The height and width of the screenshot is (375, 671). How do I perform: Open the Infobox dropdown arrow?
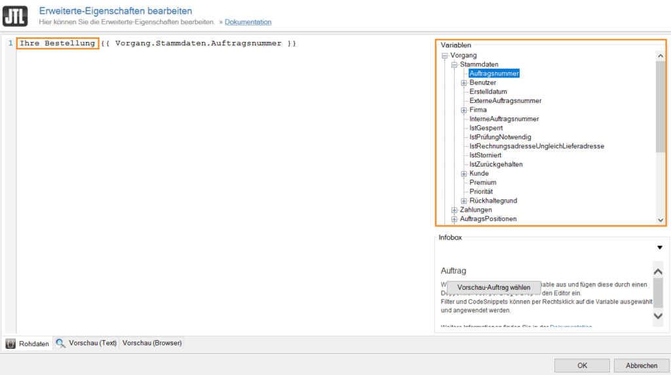pos(659,247)
